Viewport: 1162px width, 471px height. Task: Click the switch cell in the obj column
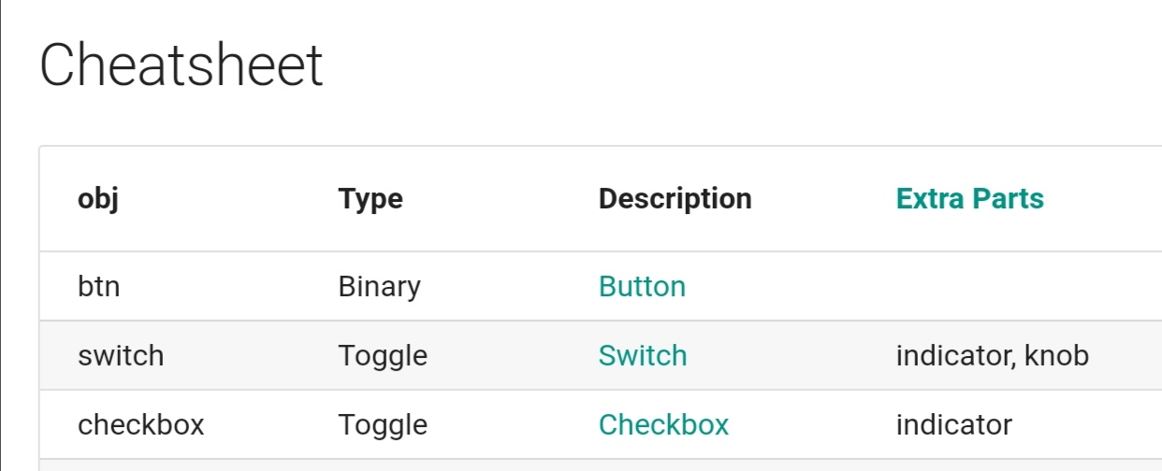tap(121, 355)
